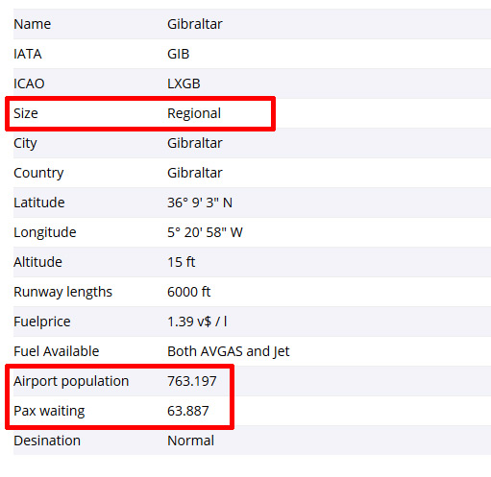
Task: Select the Regional size value
Action: click(194, 114)
